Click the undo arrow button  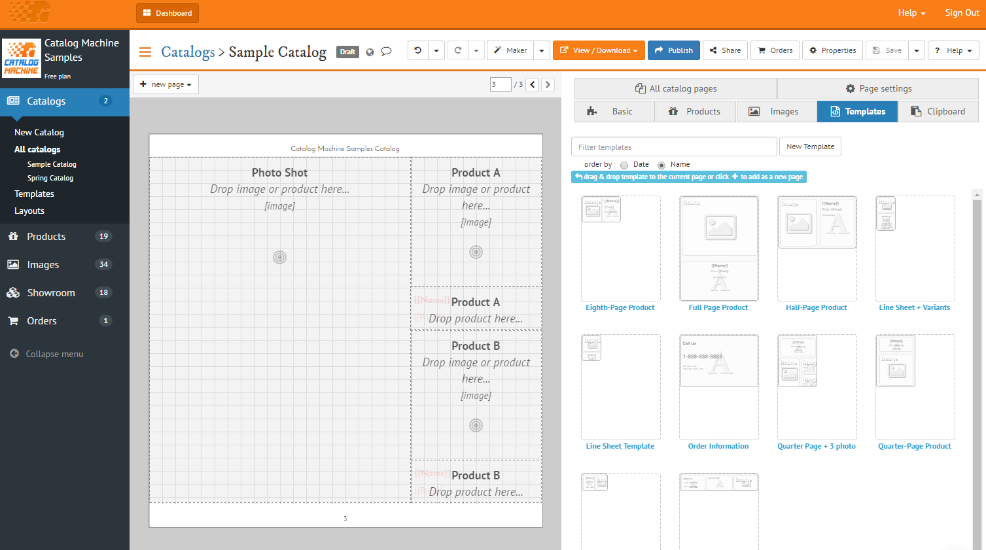pyautogui.click(x=418, y=50)
